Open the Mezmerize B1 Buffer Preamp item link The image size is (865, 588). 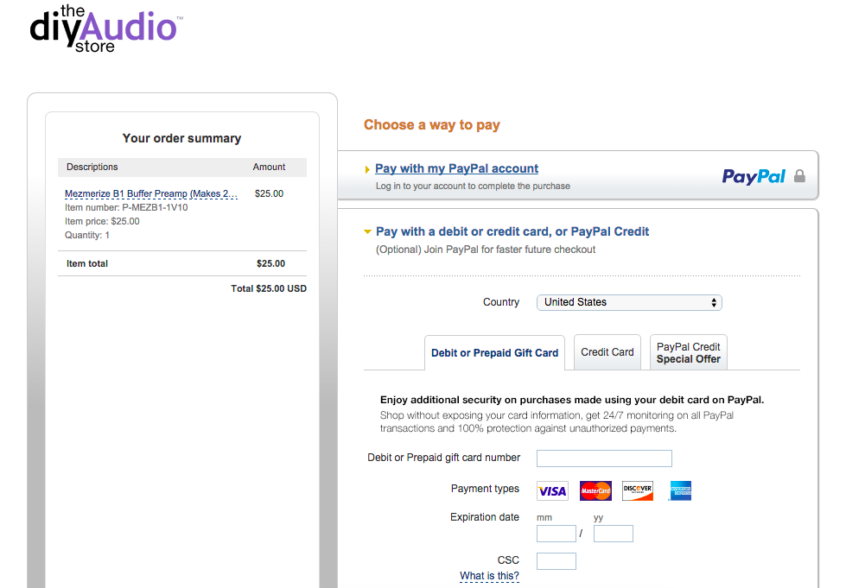(151, 193)
